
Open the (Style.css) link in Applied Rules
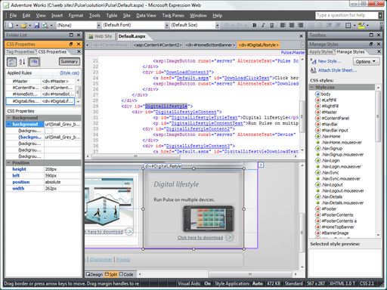pyautogui.click(x=70, y=73)
